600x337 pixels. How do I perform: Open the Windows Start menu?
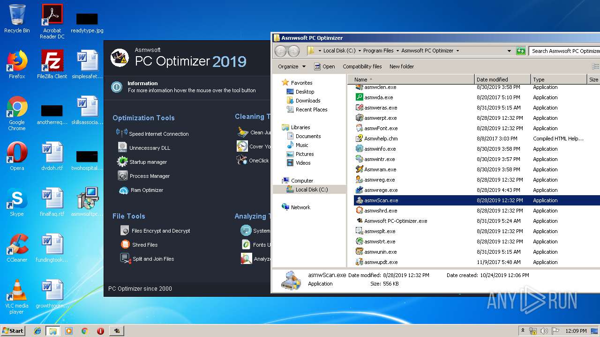pos(13,330)
